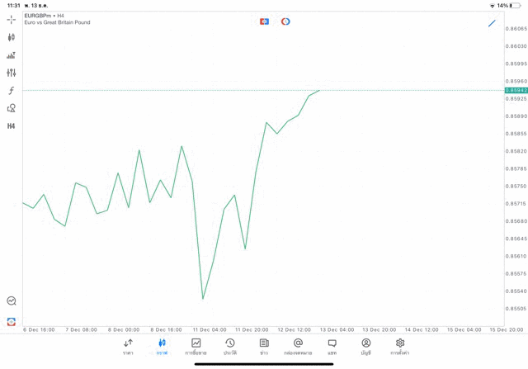Viewport: 528px width, 369px height.
Task: Toggle the circular red-blue chart button
Action: (285, 21)
